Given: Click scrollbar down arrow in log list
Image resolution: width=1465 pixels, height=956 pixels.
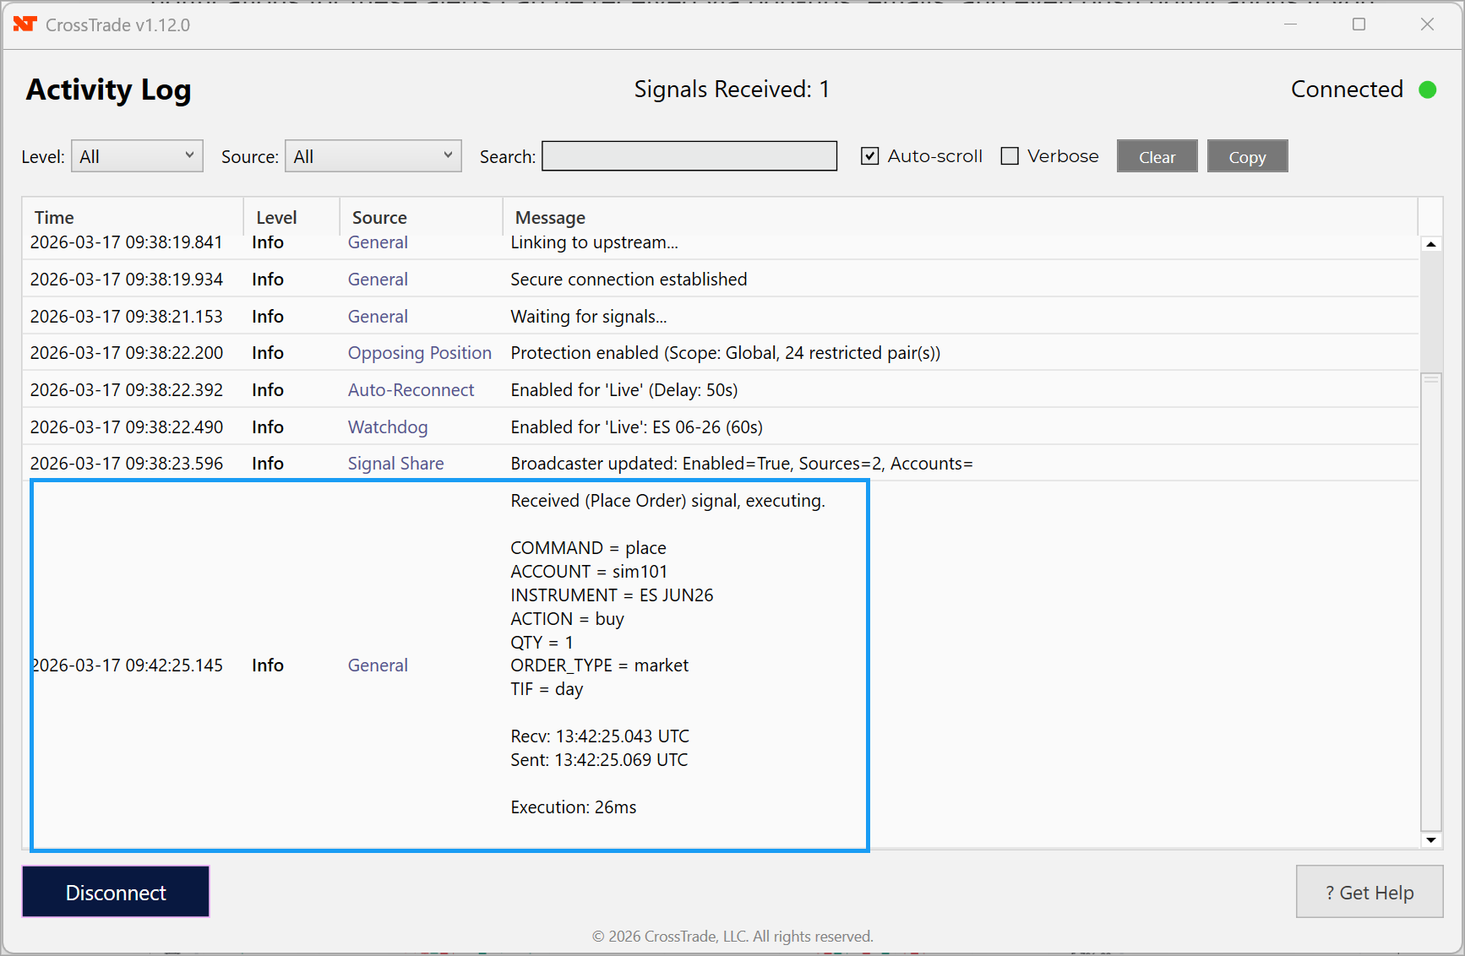Looking at the screenshot, I should coord(1430,839).
